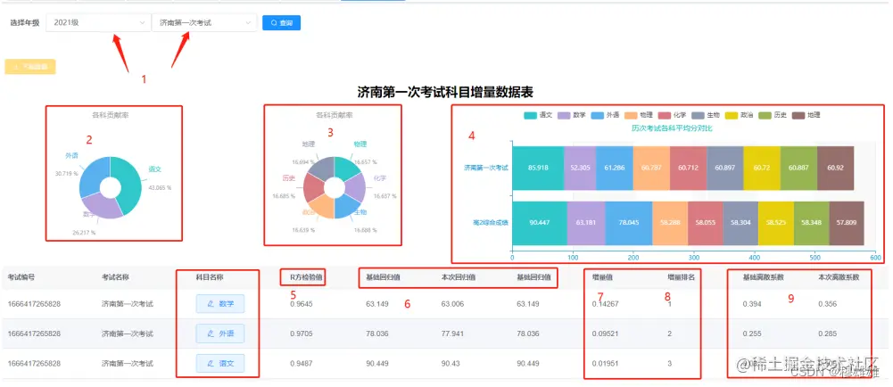Click the 地理 slice in second donut
Viewport: 893px width, 387px height.
click(x=322, y=167)
